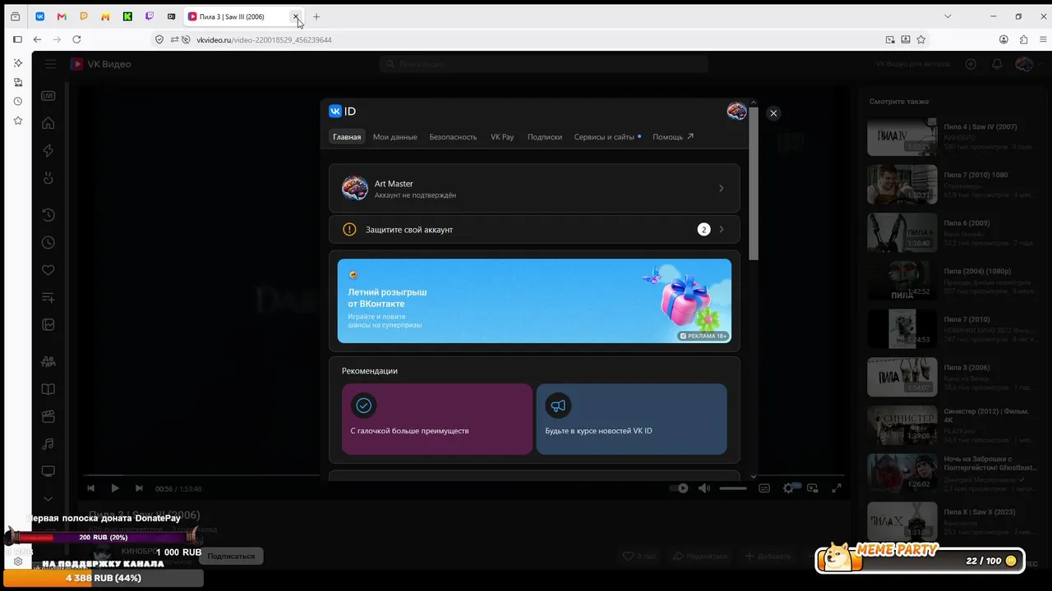Toggle video subtitles
Image resolution: width=1052 pixels, height=591 pixels.
coord(764,488)
